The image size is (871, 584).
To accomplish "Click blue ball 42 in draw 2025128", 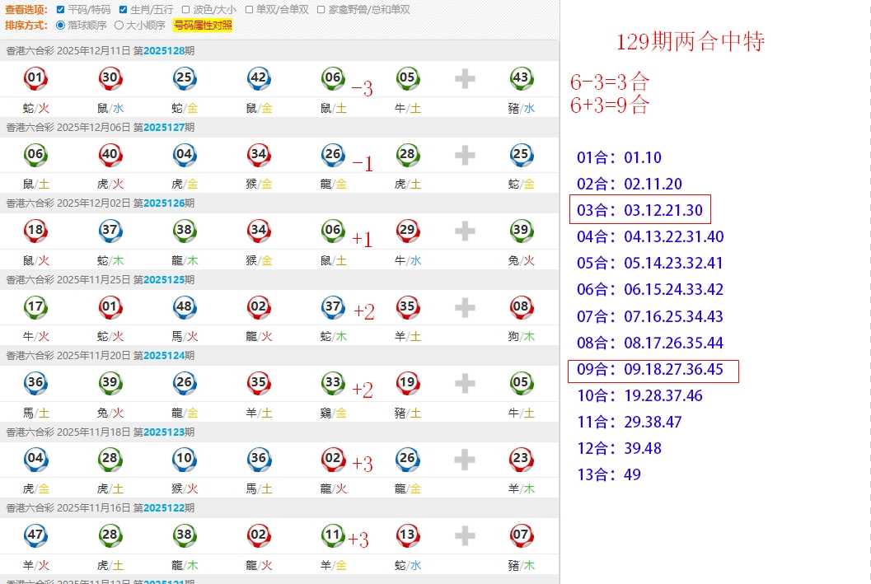I will coord(259,79).
